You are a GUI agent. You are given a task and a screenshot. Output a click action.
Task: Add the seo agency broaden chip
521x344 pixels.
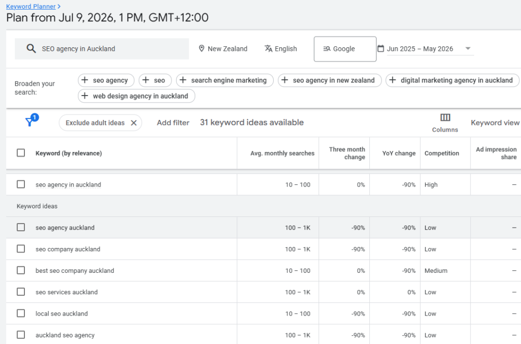106,80
